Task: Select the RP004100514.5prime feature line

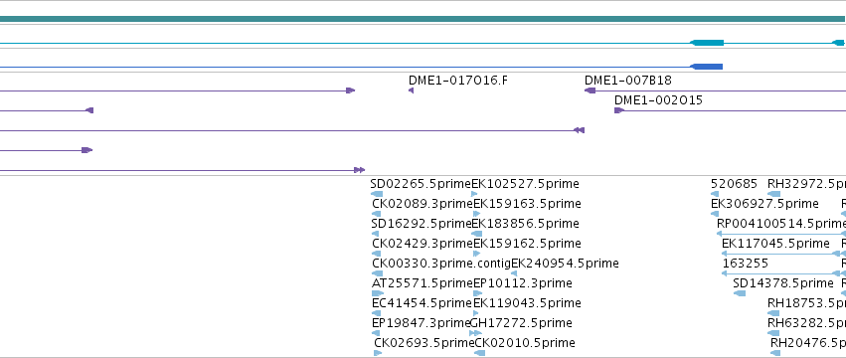Action: [781, 234]
